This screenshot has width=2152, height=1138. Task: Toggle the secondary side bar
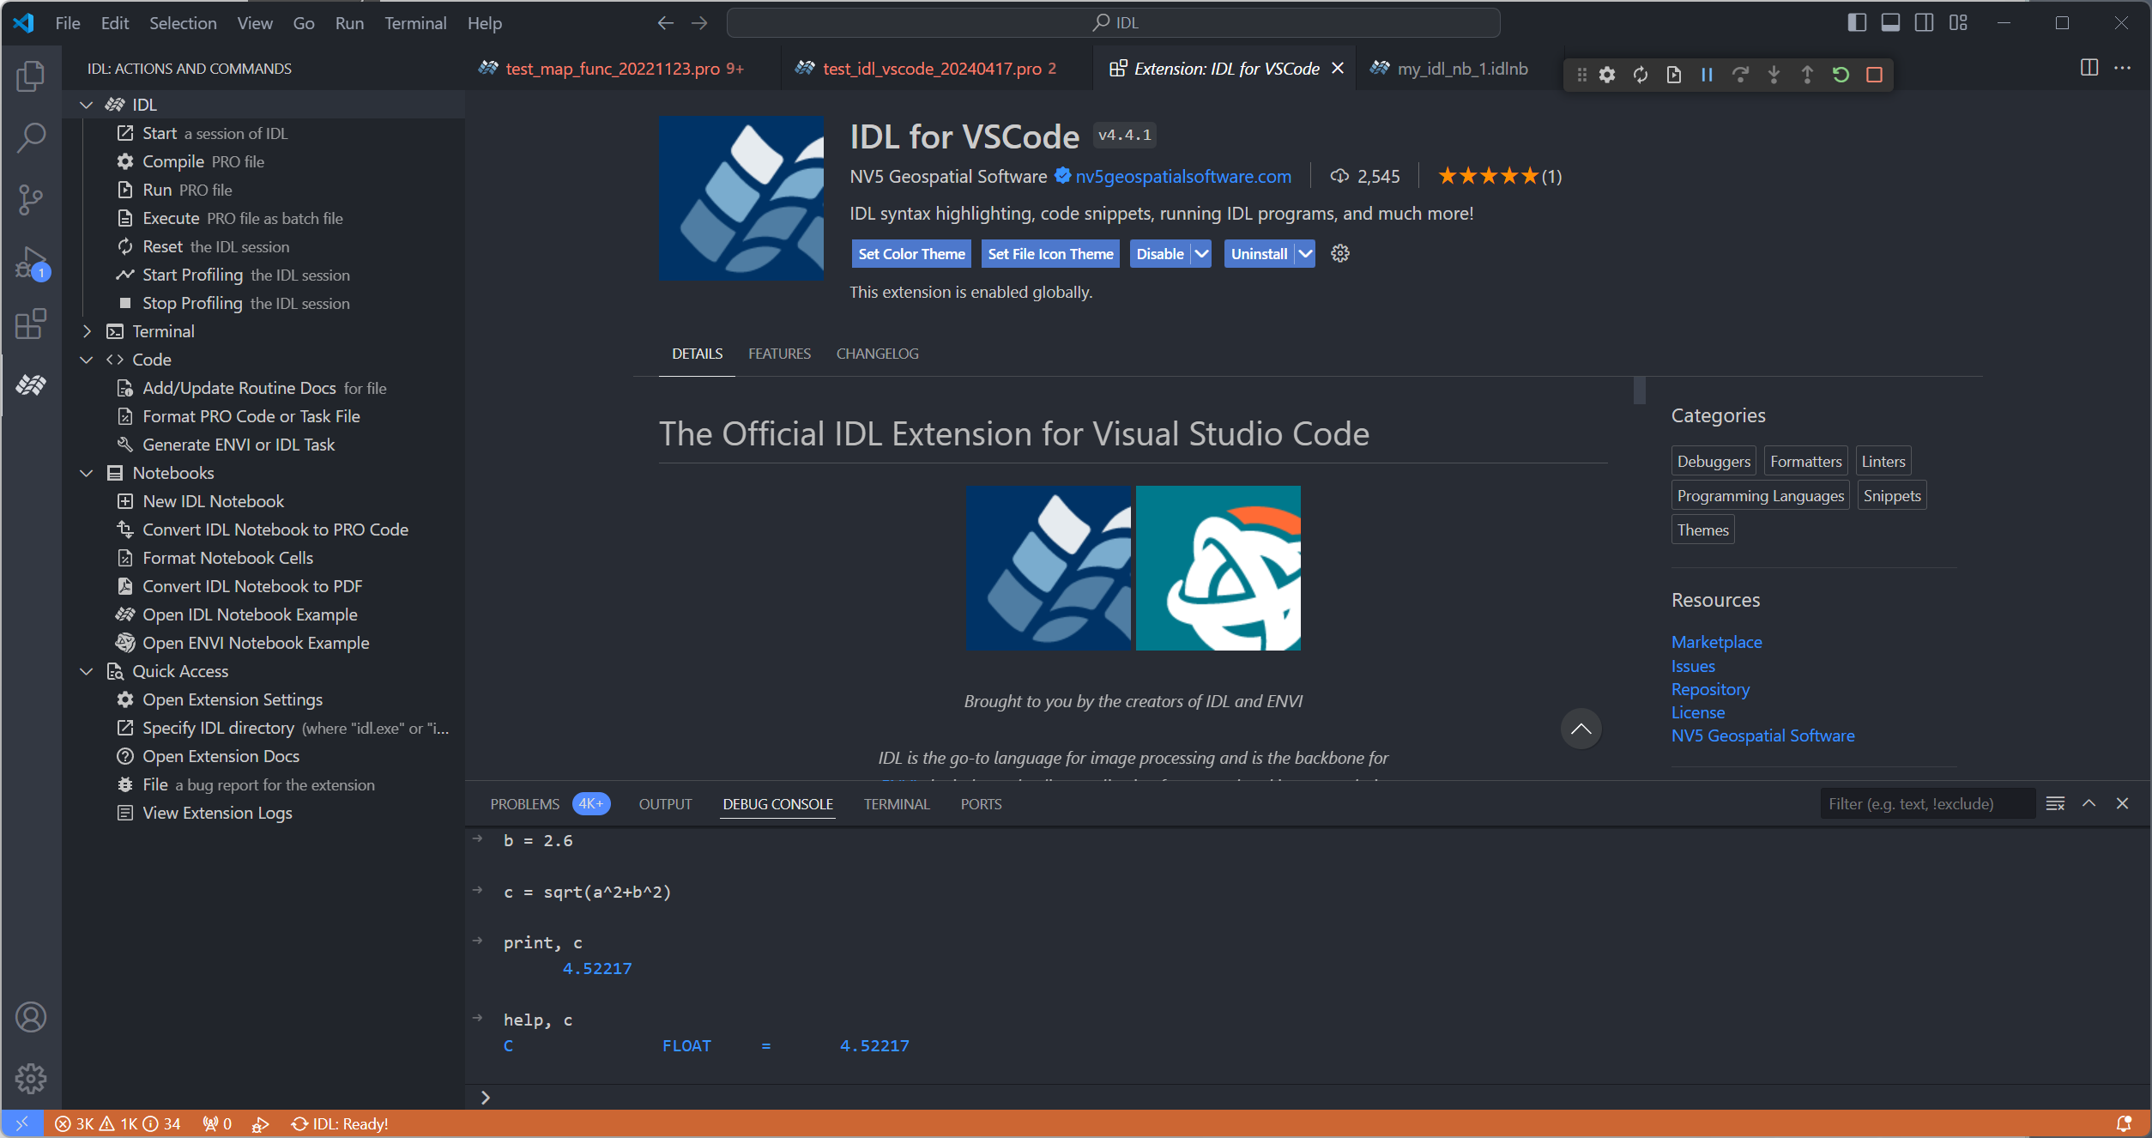click(1924, 23)
